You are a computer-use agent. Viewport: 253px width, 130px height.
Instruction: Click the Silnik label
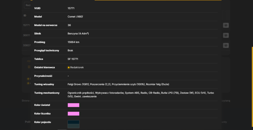[38, 34]
